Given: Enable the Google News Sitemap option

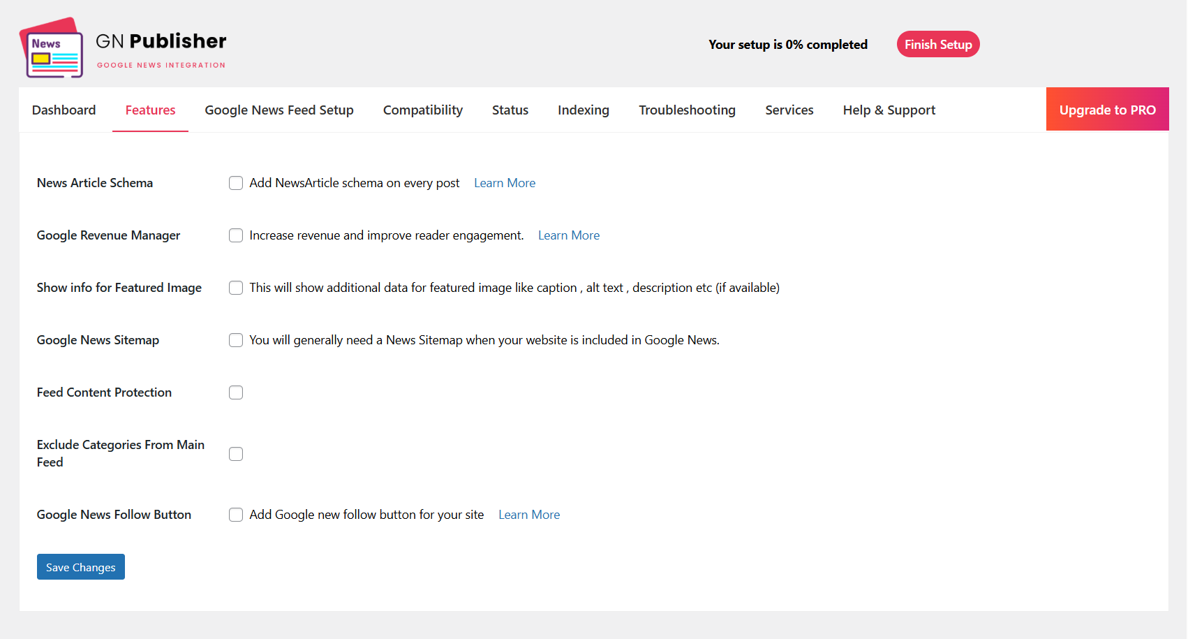Looking at the screenshot, I should pos(236,340).
